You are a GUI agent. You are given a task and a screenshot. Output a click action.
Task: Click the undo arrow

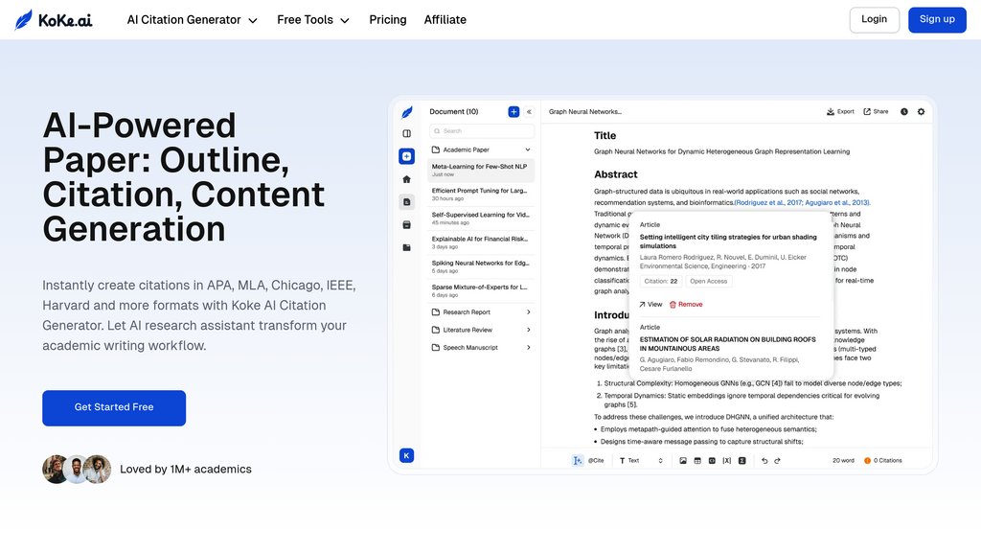pyautogui.click(x=764, y=461)
